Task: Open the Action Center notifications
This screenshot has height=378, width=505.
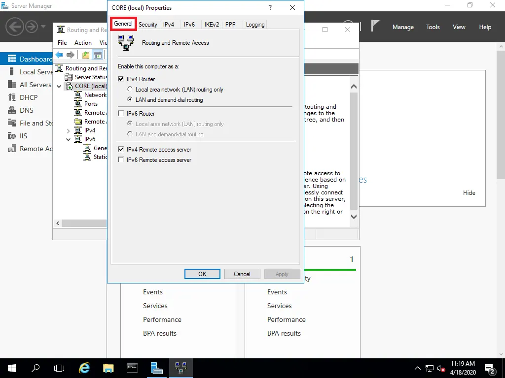Action: tap(489, 368)
